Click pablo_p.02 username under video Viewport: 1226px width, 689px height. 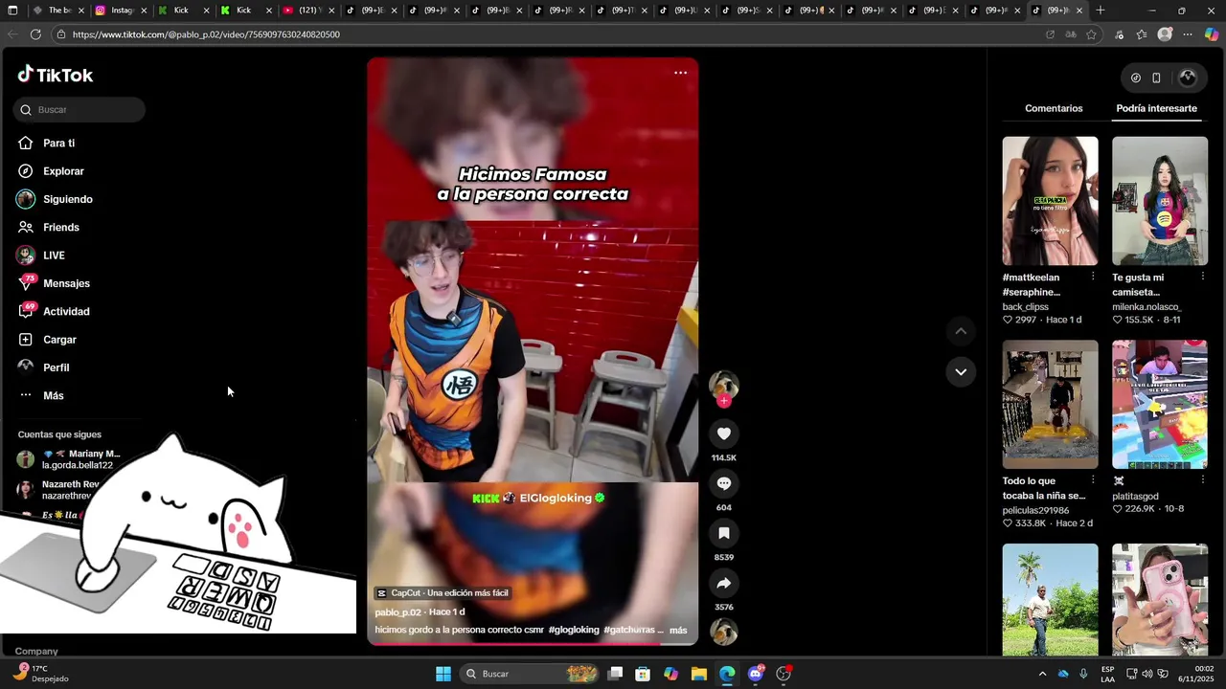(x=397, y=612)
